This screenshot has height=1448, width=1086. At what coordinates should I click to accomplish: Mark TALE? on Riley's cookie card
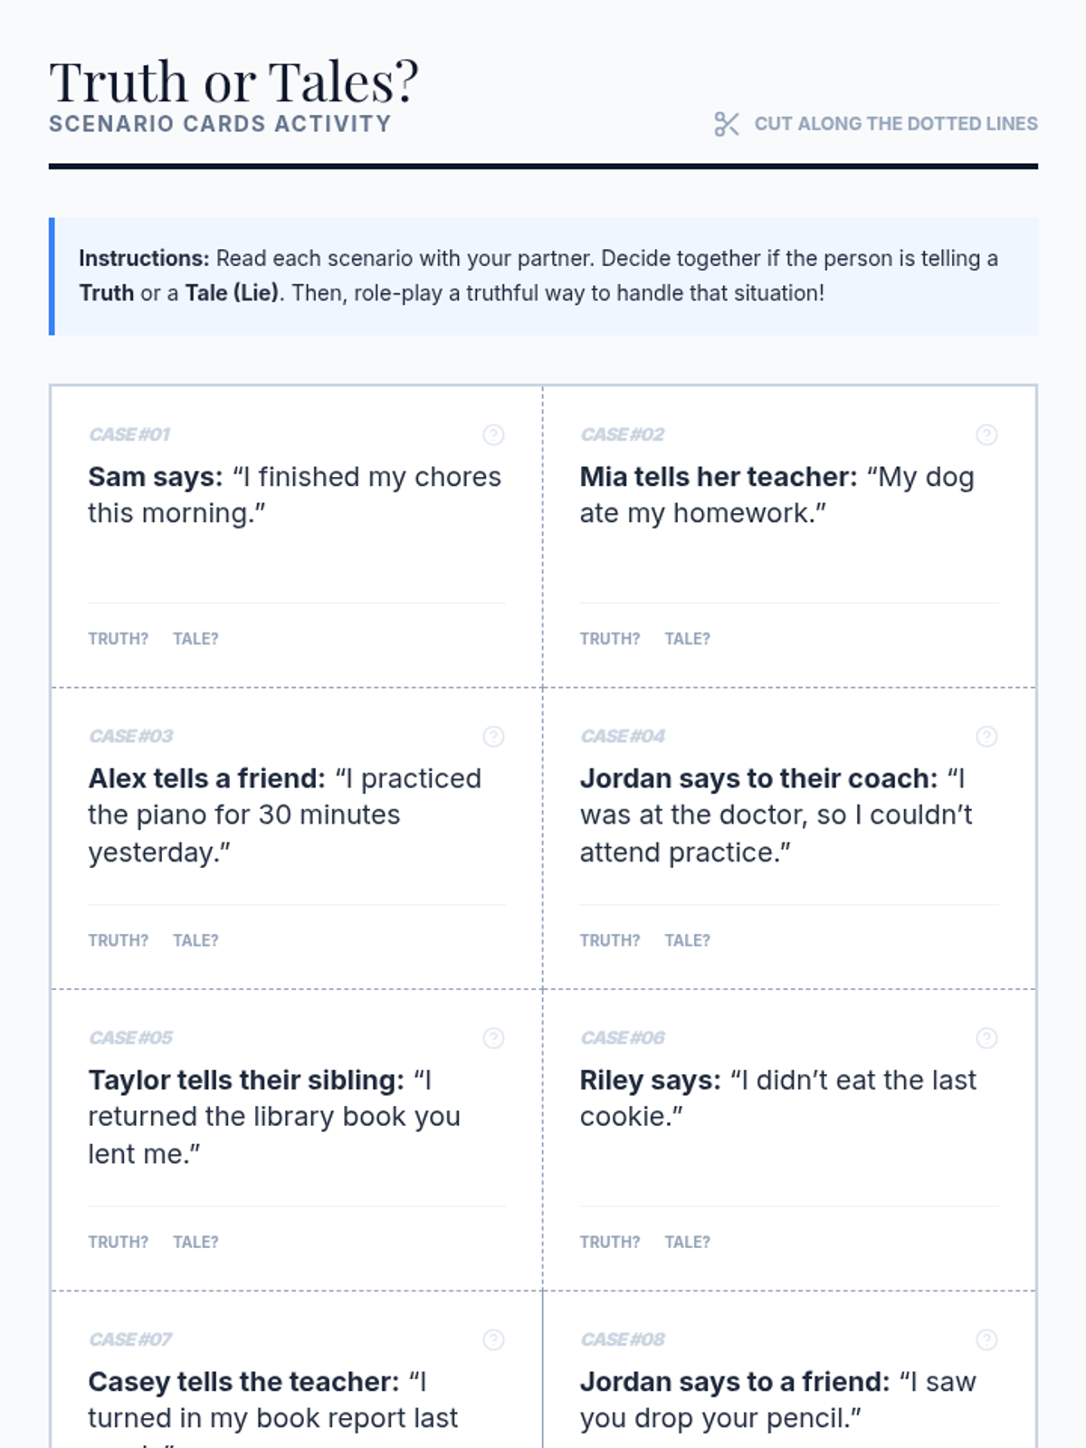pos(687,1242)
